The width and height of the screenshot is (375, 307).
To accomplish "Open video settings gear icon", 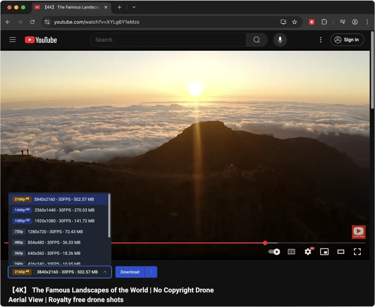I will point(308,252).
